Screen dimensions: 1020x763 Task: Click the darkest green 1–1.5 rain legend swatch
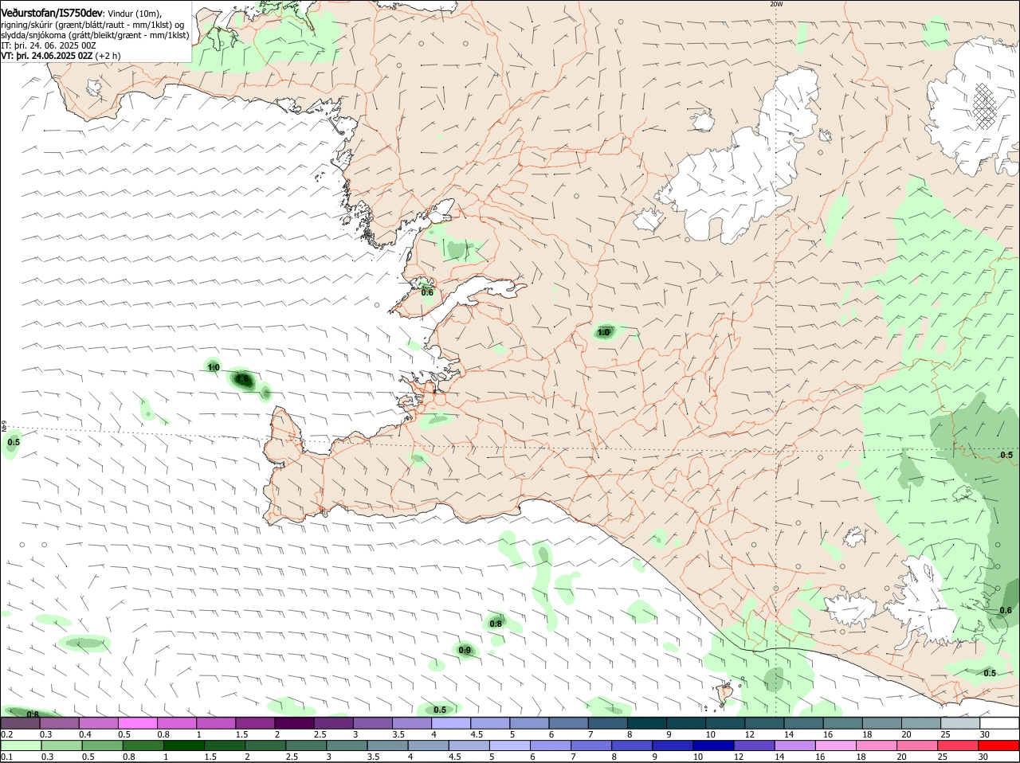(183, 745)
